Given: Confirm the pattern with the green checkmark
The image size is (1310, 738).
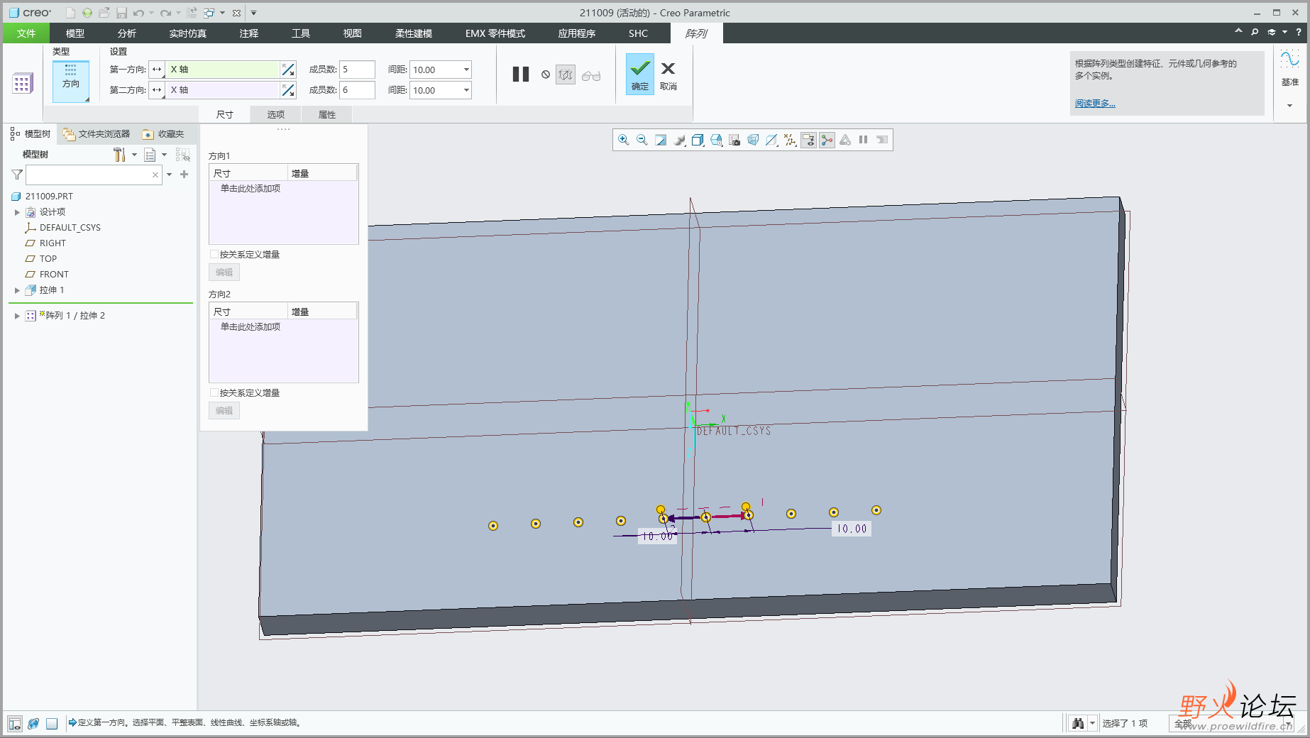Looking at the screenshot, I should [640, 74].
